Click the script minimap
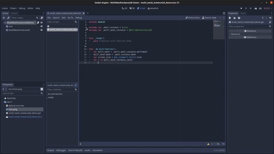The height and width of the screenshot is (154, 274). (x=219, y=30)
